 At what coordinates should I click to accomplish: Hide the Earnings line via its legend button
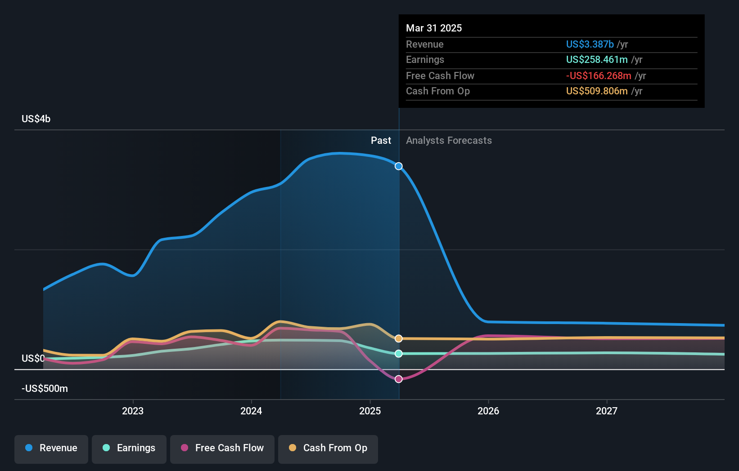[x=129, y=449]
